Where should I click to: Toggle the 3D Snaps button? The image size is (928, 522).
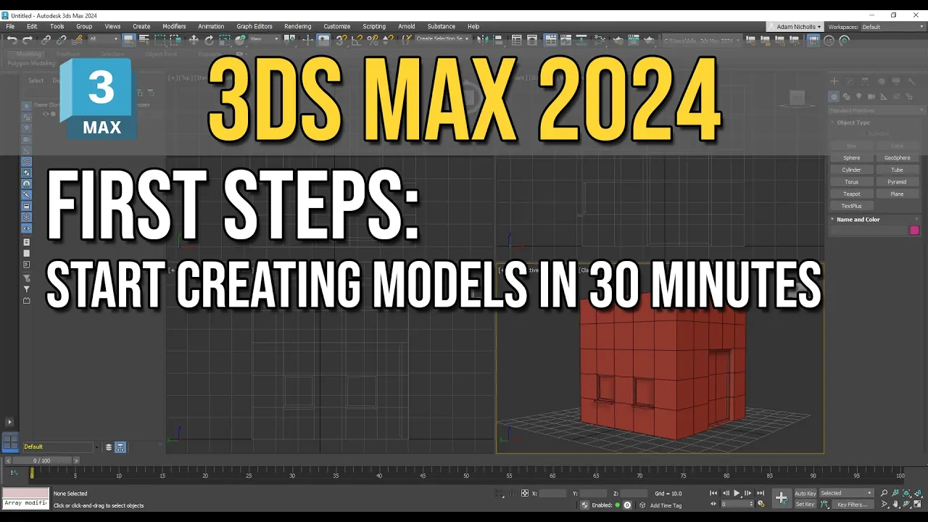pyautogui.click(x=341, y=40)
